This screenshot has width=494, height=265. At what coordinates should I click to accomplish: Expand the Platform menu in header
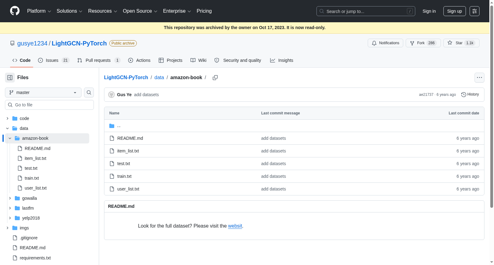pyautogui.click(x=39, y=11)
